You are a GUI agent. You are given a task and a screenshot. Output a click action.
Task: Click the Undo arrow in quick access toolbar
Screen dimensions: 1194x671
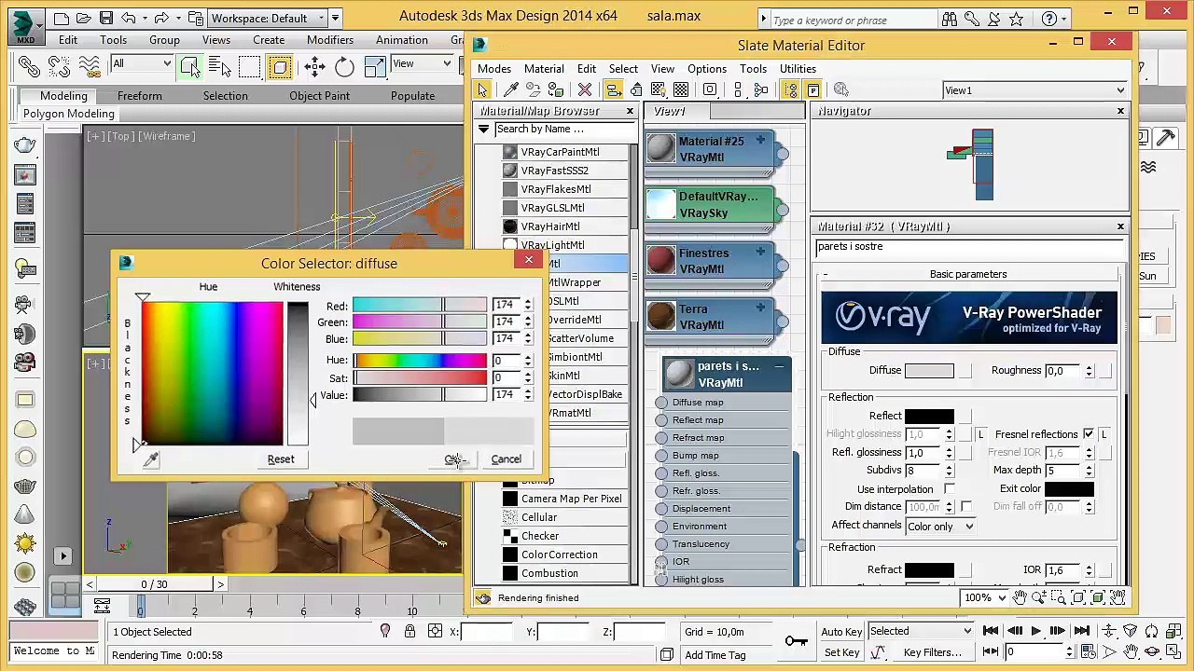129,18
